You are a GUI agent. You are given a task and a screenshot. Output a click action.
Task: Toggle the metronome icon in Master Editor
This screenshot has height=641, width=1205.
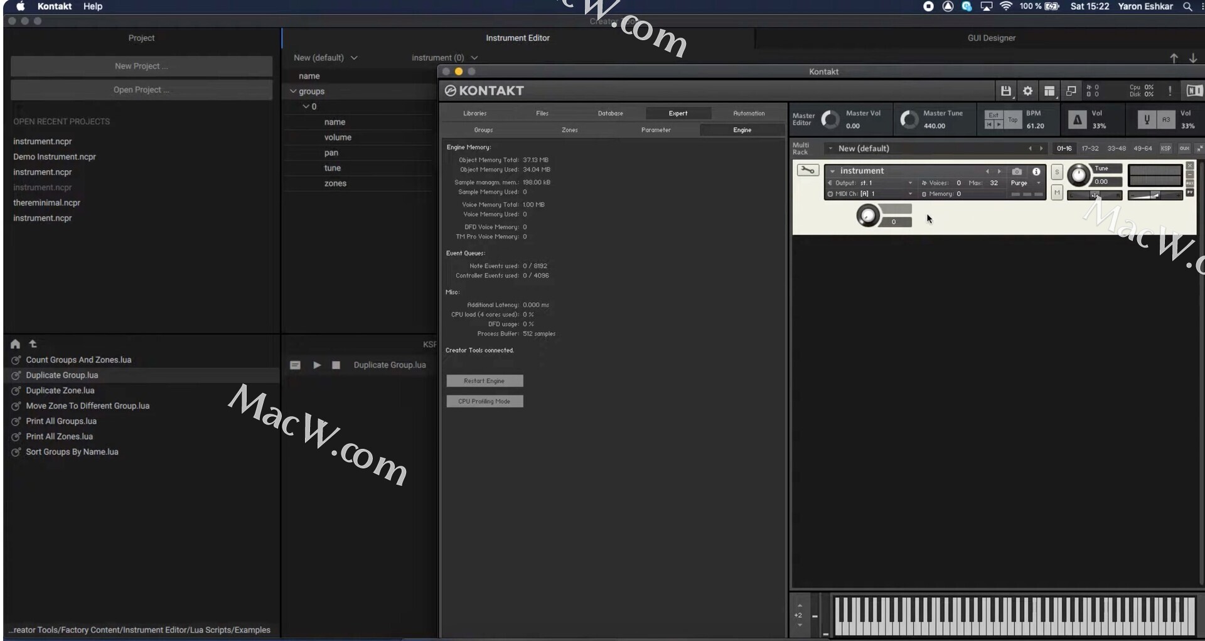coord(1077,119)
